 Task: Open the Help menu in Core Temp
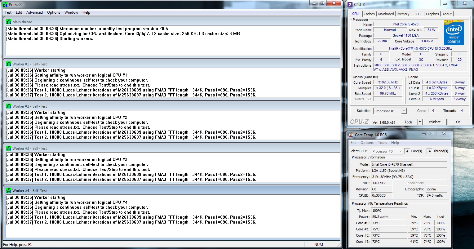coord(395,143)
